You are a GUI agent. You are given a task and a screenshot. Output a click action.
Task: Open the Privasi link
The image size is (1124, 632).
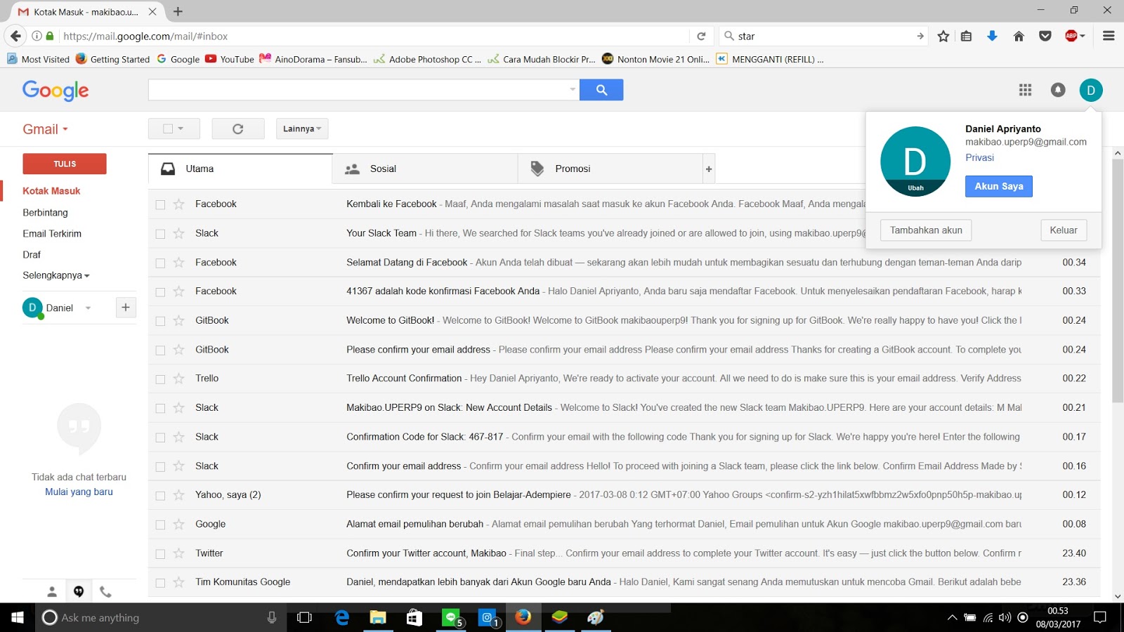(x=979, y=158)
